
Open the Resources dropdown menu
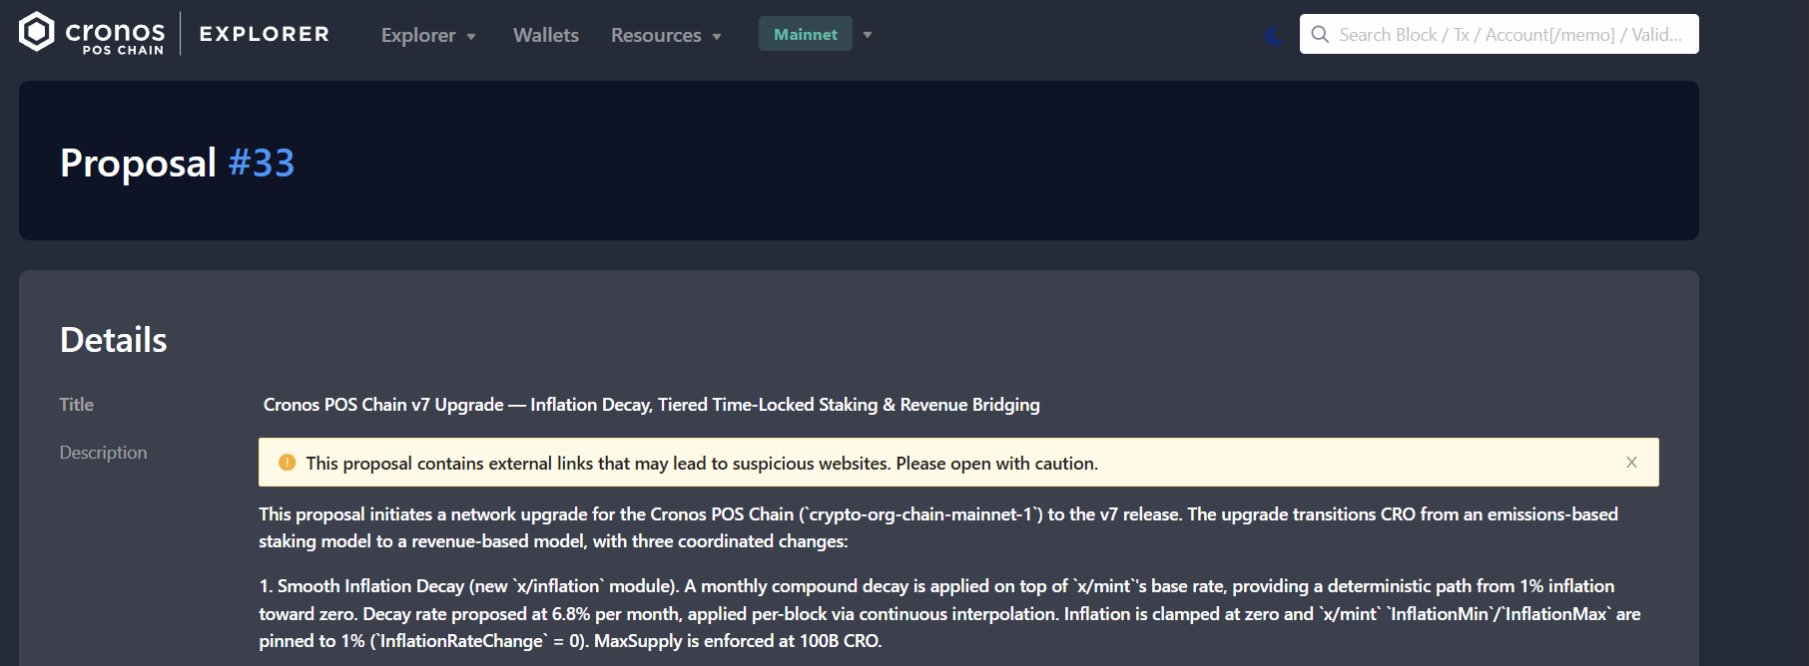(x=666, y=35)
